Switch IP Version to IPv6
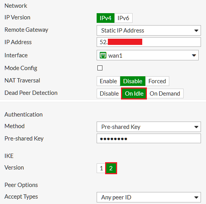 [x=123, y=18]
